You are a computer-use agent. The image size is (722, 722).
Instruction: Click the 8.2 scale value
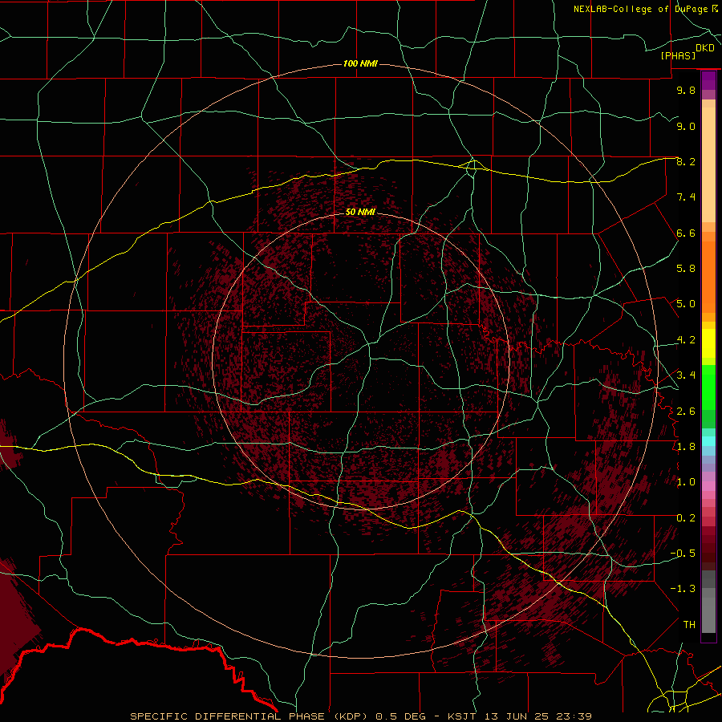pyautogui.click(x=686, y=161)
